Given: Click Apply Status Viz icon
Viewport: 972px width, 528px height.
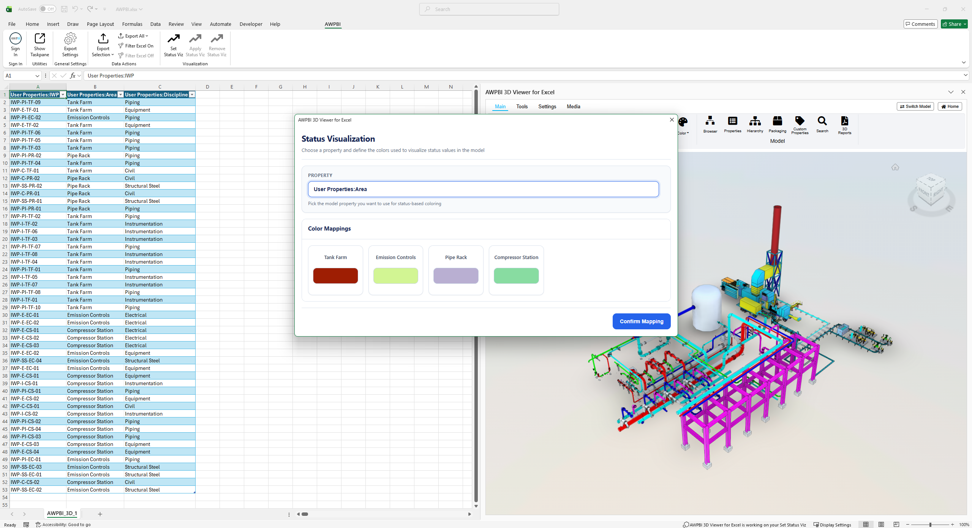Looking at the screenshot, I should 195,39.
